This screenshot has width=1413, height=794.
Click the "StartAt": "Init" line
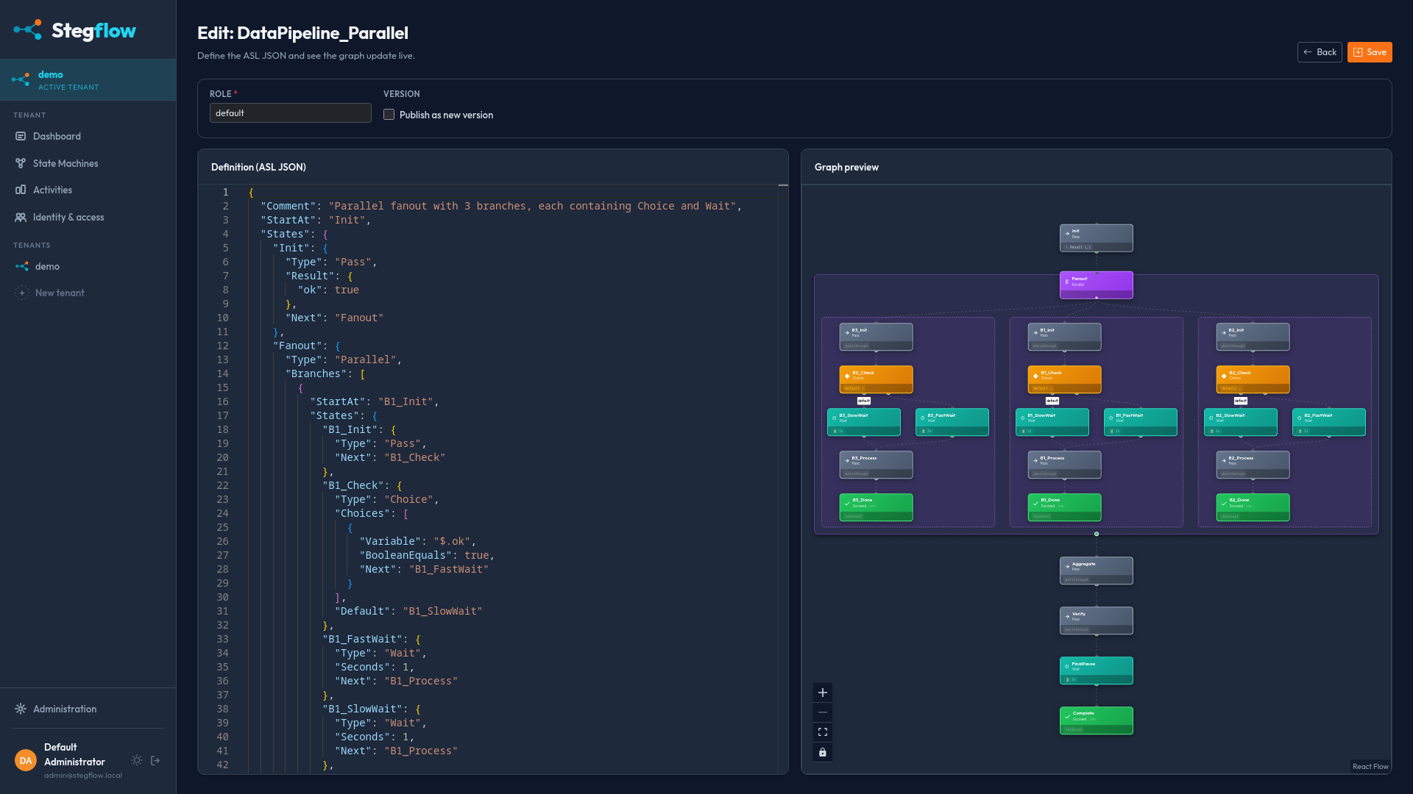pyautogui.click(x=316, y=220)
